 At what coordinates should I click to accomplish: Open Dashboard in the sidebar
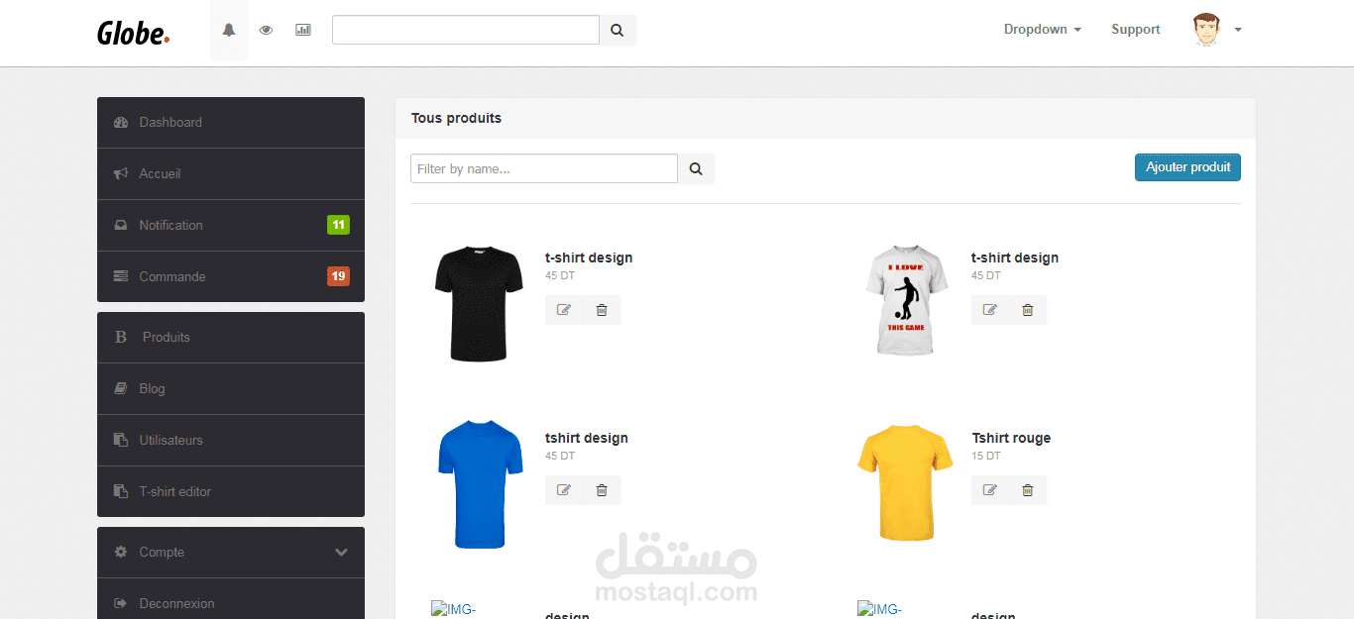pos(231,123)
